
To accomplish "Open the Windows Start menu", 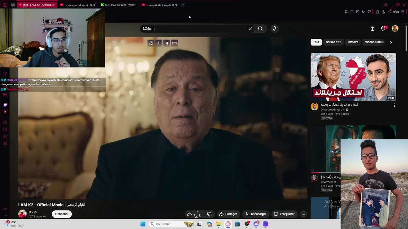I will (143, 224).
